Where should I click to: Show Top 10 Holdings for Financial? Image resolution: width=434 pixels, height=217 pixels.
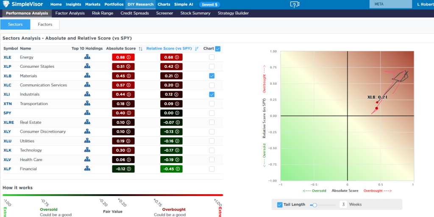point(87,169)
